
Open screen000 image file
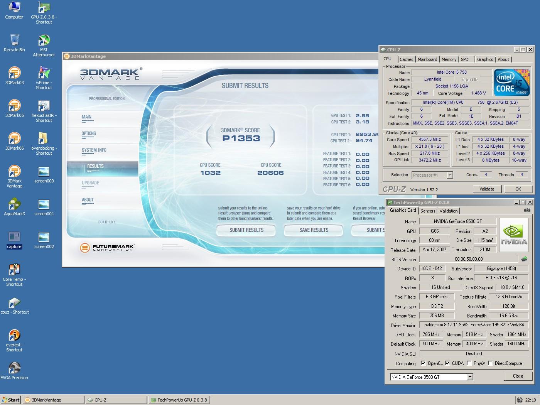(44, 174)
